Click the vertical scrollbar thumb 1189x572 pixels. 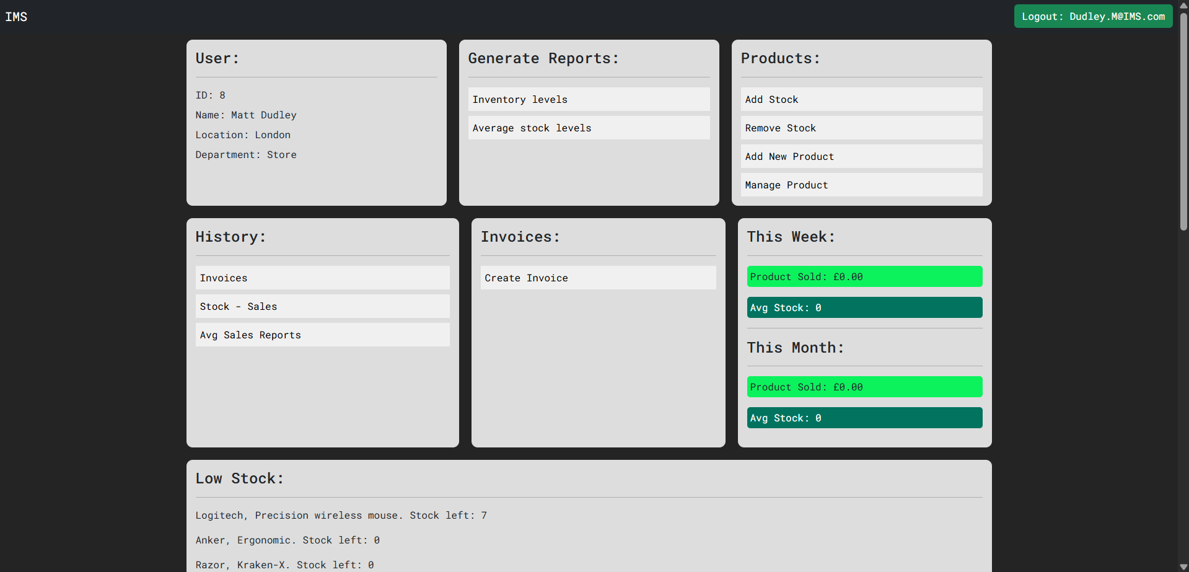pyautogui.click(x=1183, y=121)
